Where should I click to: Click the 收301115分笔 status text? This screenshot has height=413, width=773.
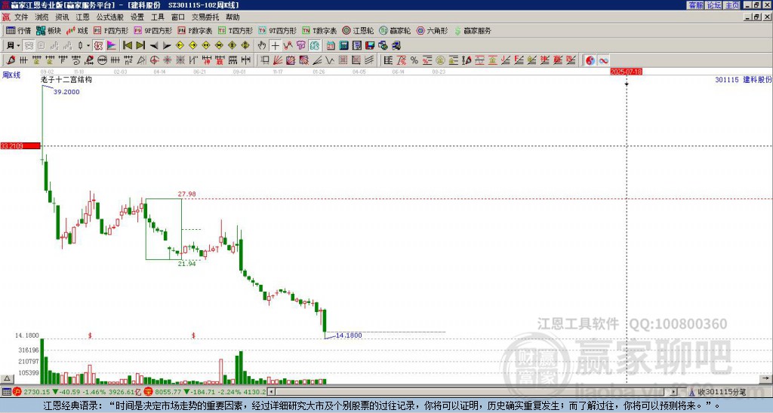click(721, 392)
